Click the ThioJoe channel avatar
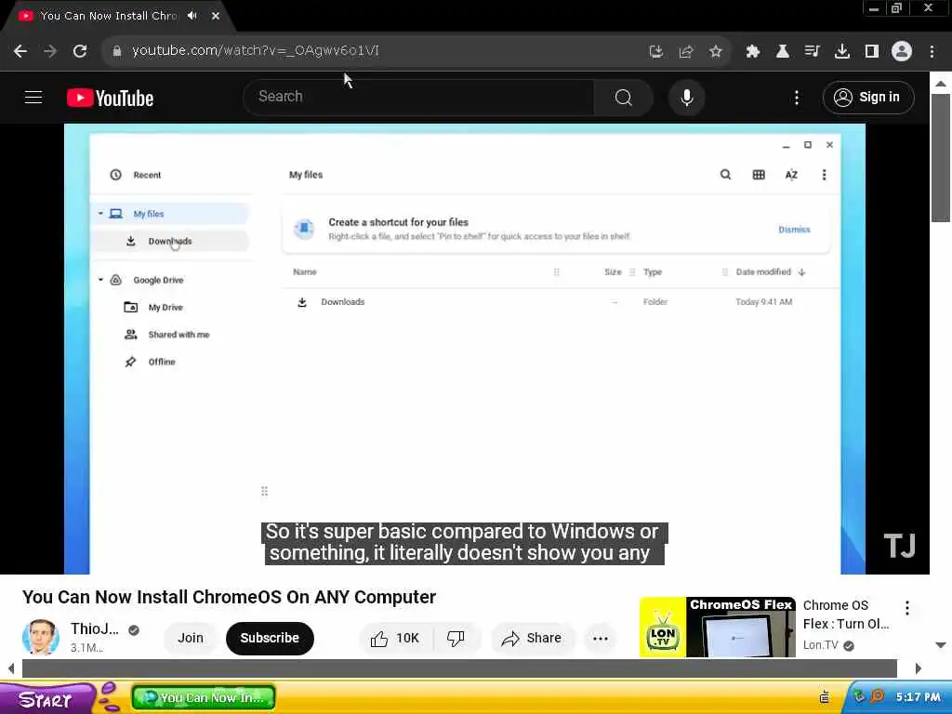Viewport: 952px width, 714px height. [41, 638]
